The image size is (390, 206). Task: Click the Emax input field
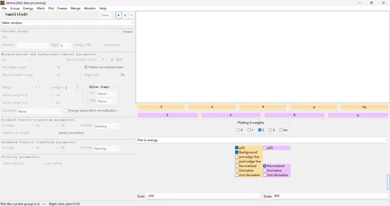pos(330,196)
